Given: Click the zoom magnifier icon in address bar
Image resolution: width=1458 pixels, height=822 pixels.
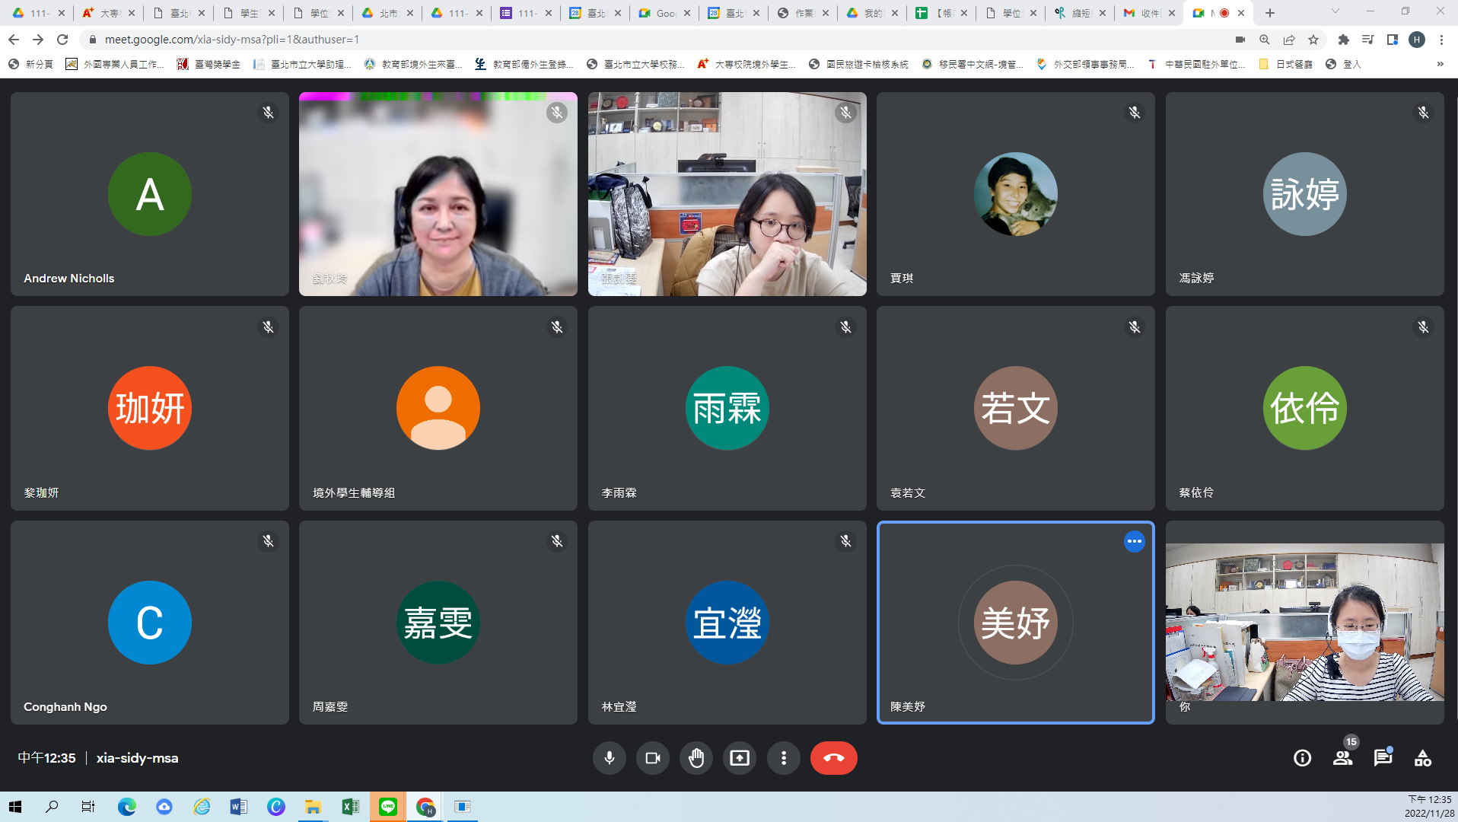Looking at the screenshot, I should [x=1264, y=40].
